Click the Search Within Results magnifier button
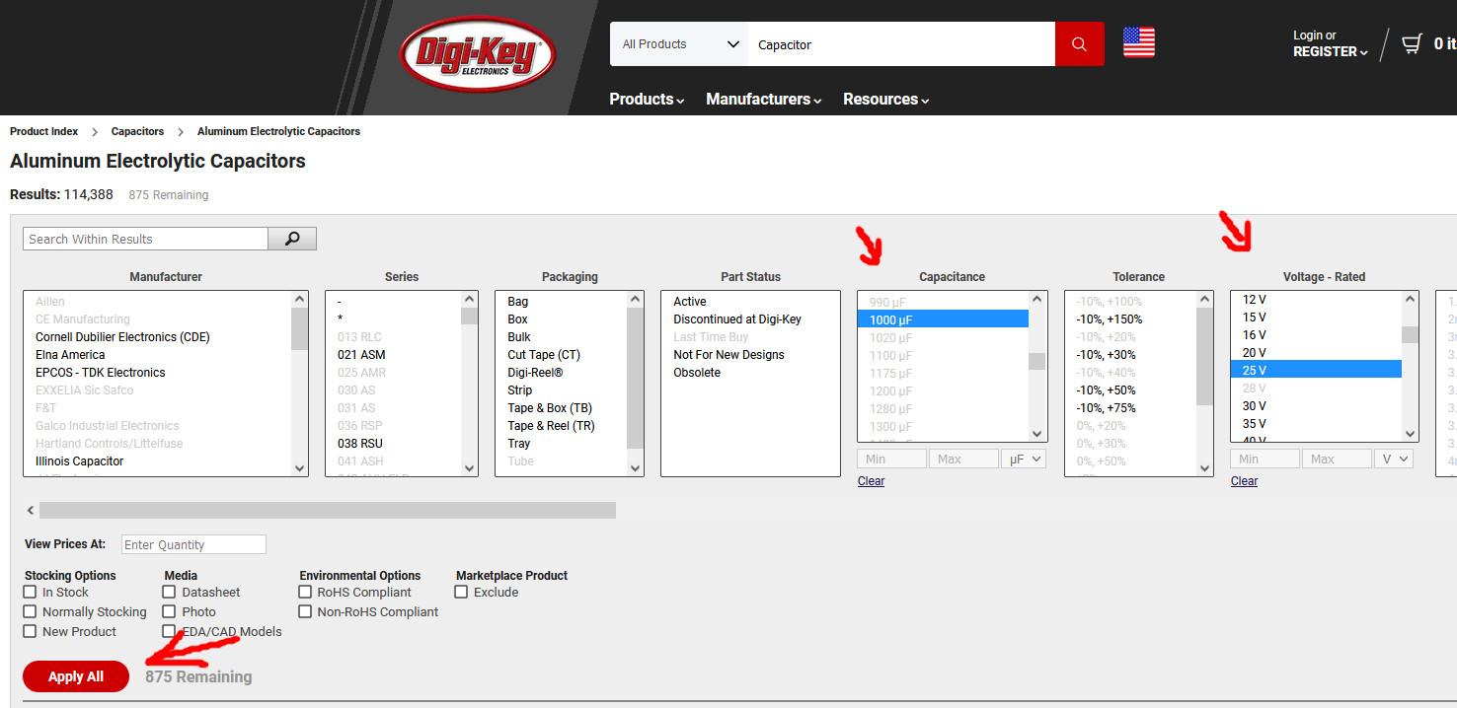The width and height of the screenshot is (1457, 708). click(x=292, y=239)
